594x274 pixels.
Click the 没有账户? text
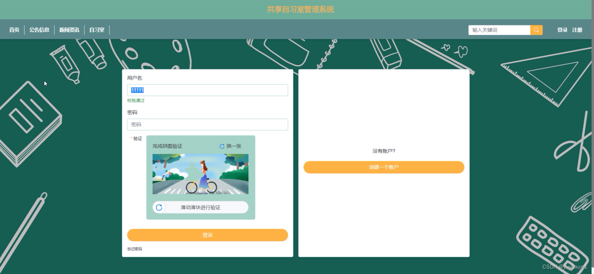(384, 151)
